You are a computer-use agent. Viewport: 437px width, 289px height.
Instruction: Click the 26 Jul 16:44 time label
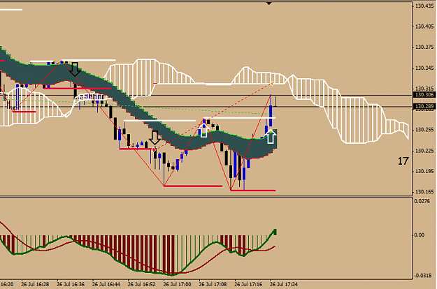click(106, 285)
